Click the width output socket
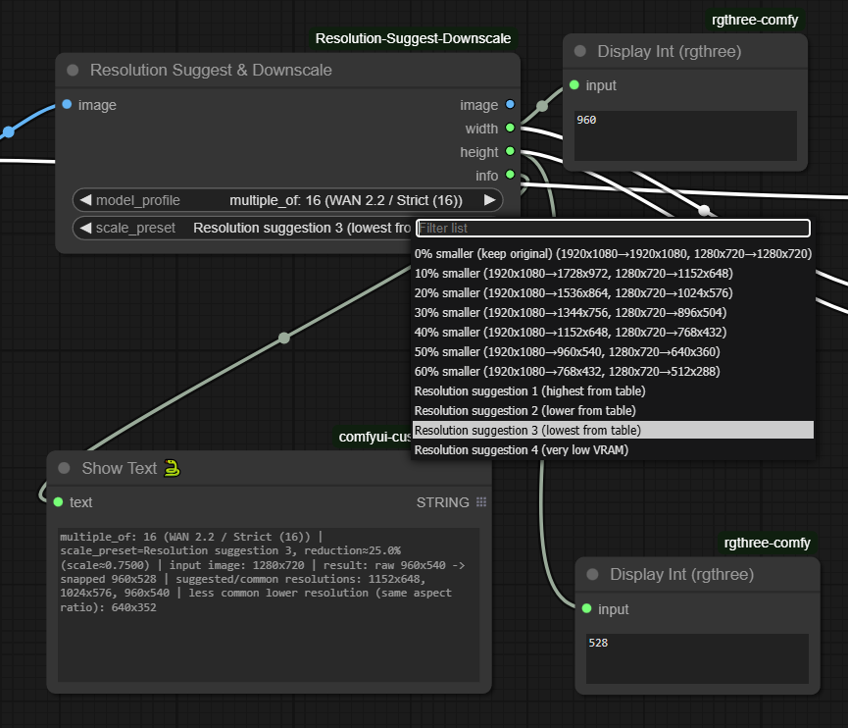 (x=510, y=128)
